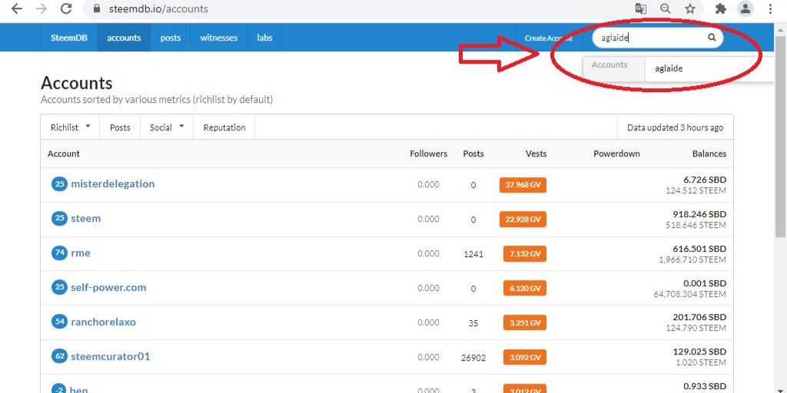The height and width of the screenshot is (393, 787).
Task: Open the accounts navigation item
Action: (x=124, y=38)
